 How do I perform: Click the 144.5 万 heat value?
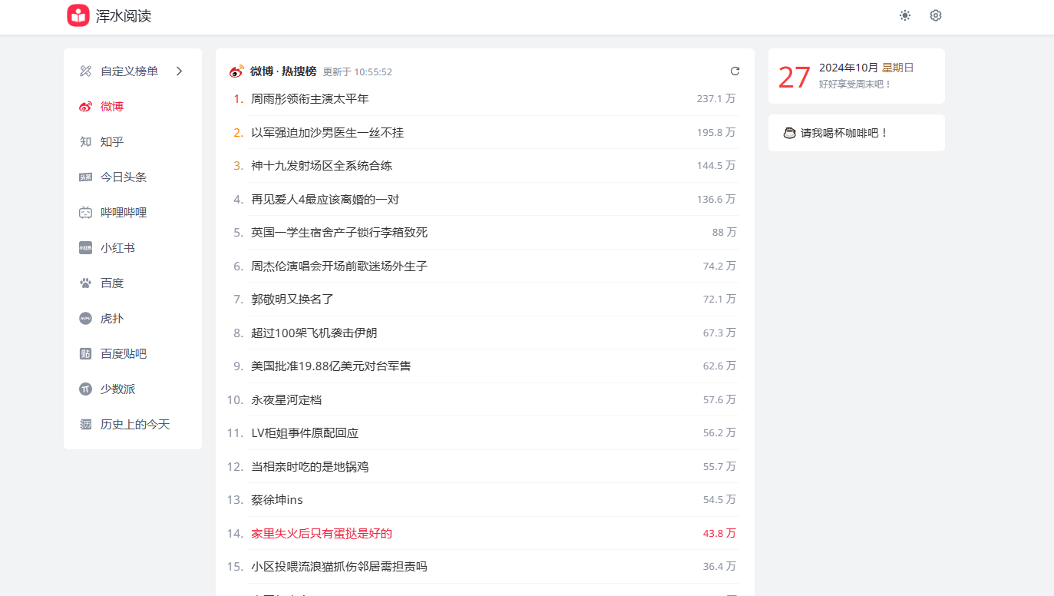pos(716,166)
